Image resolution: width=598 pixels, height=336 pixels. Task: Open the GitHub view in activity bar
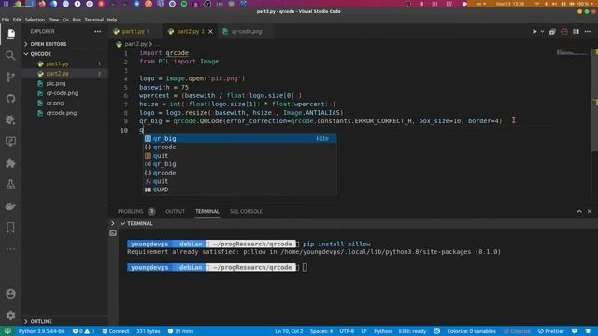click(x=10, y=99)
